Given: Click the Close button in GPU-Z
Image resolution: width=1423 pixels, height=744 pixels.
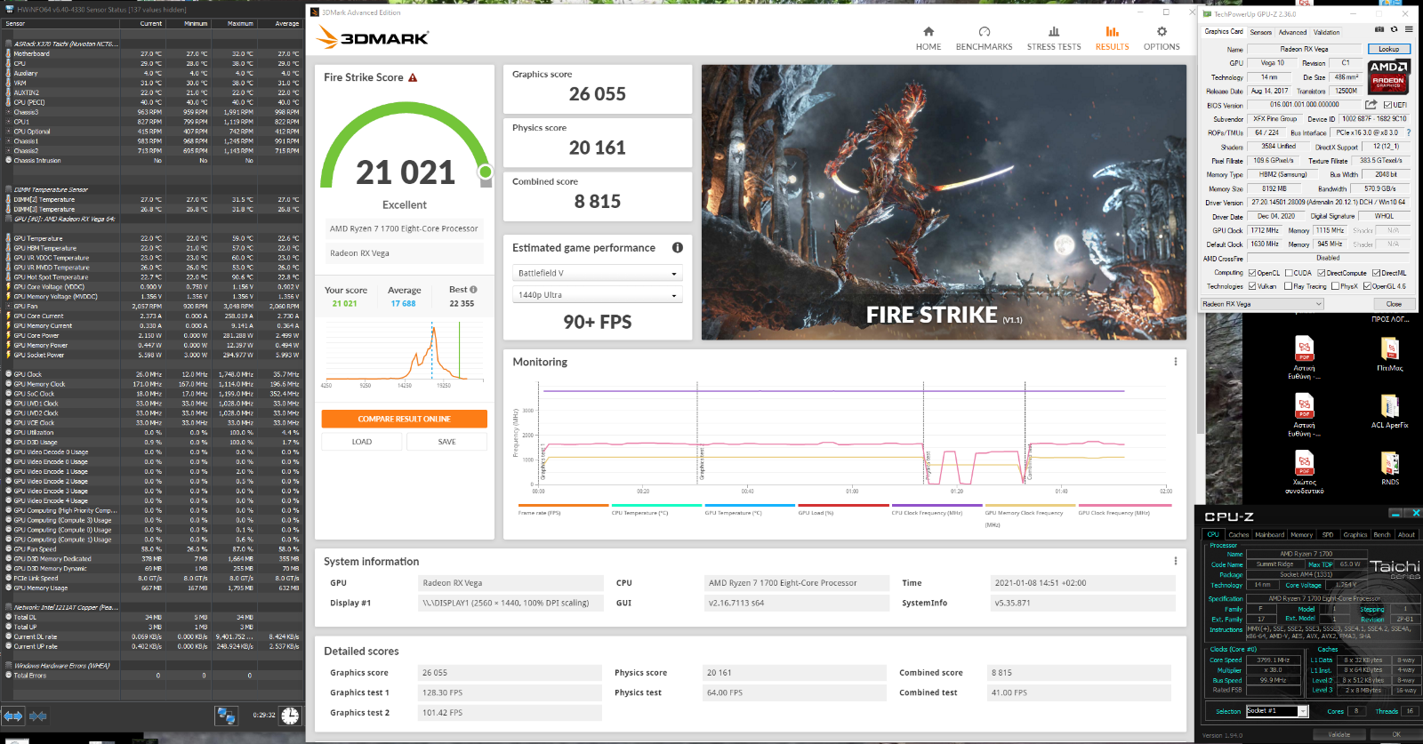Looking at the screenshot, I should tap(1394, 304).
